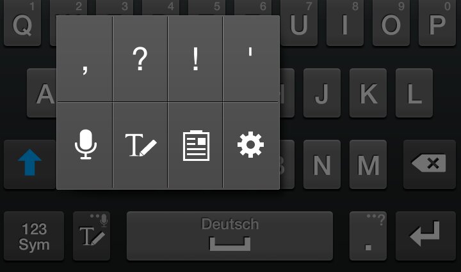The image size is (461, 272).
Task: Insert a question mark from the popup
Action: (x=140, y=59)
